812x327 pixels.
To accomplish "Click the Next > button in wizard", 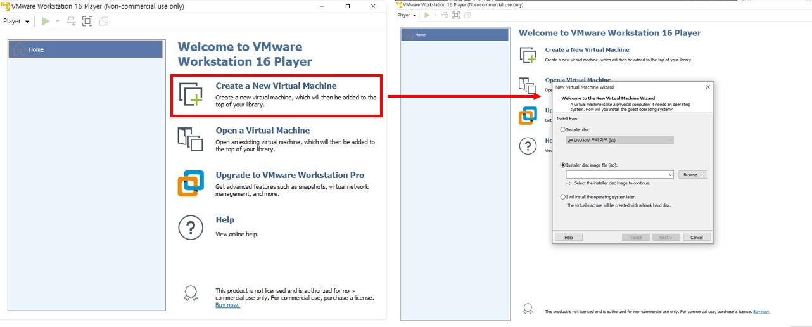I will [666, 237].
